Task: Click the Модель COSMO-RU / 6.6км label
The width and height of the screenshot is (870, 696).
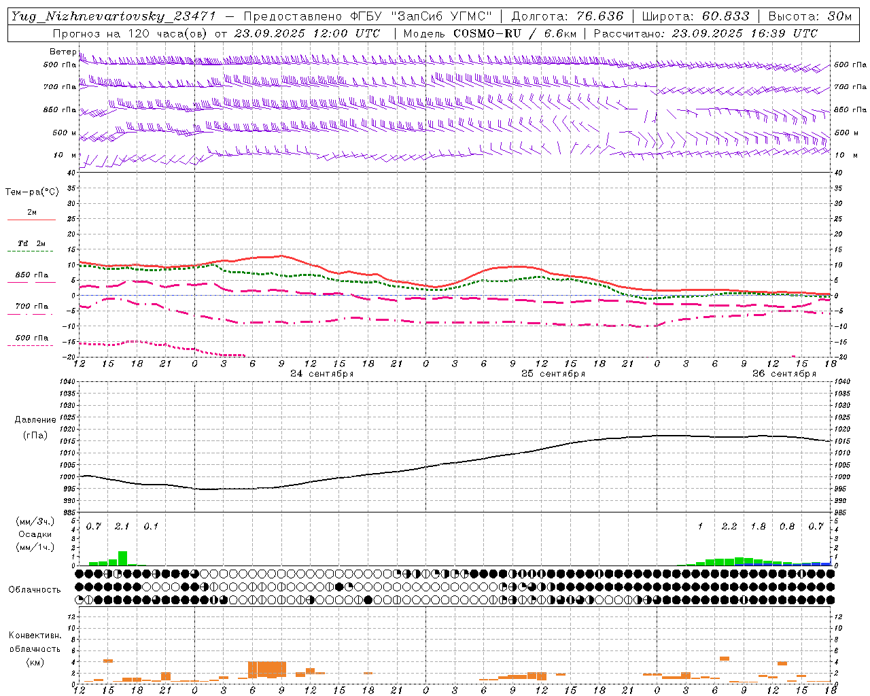Action: tap(490, 33)
